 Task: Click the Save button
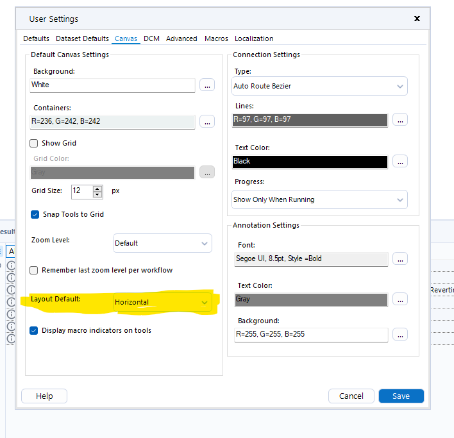[401, 396]
